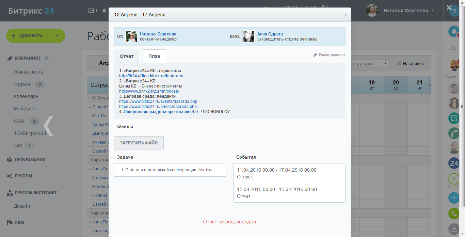Click the gear icon beside ИЗБРАННОЕ
Image resolution: width=465 pixels, height=237 pixels.
pos(47,58)
